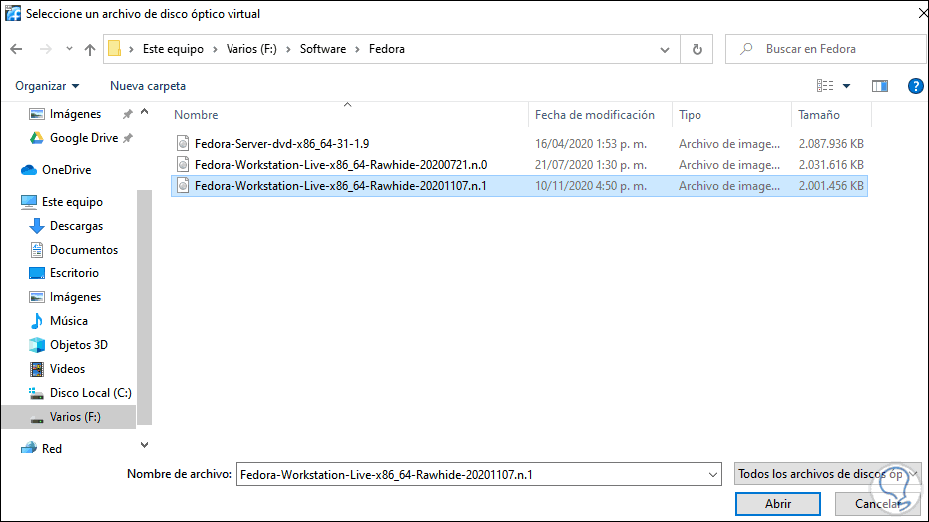This screenshot has height=522, width=929.
Task: Go forward using the right arrow
Action: pyautogui.click(x=46, y=49)
